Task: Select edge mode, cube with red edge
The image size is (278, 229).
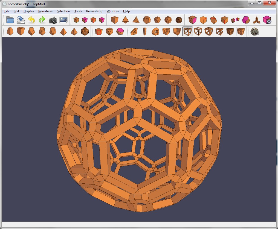Action: point(93,20)
